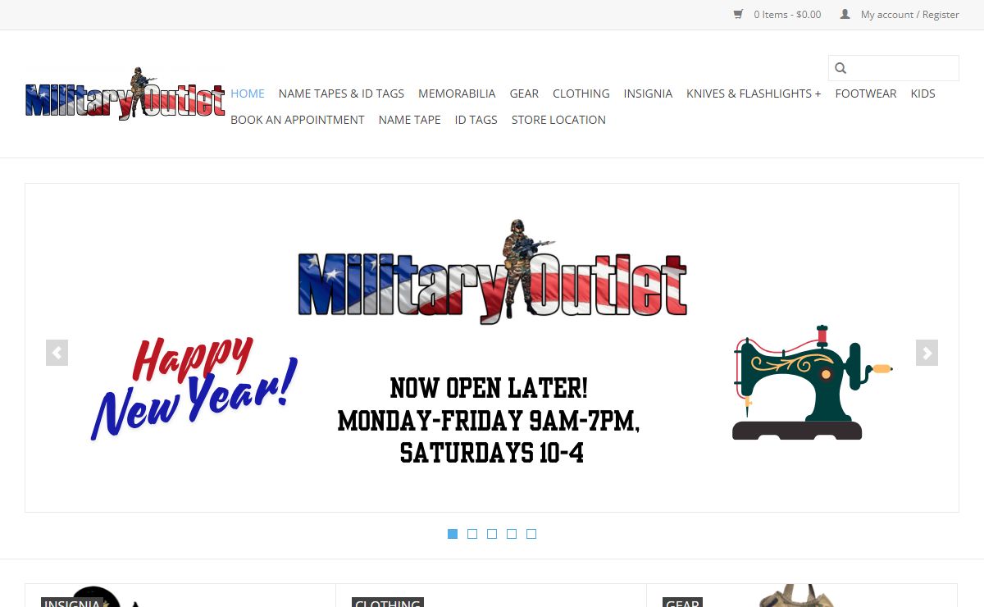The width and height of the screenshot is (984, 607).
Task: Select the first slide indicator
Action: [x=453, y=534]
